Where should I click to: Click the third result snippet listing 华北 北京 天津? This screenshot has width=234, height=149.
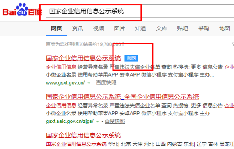[140, 144]
